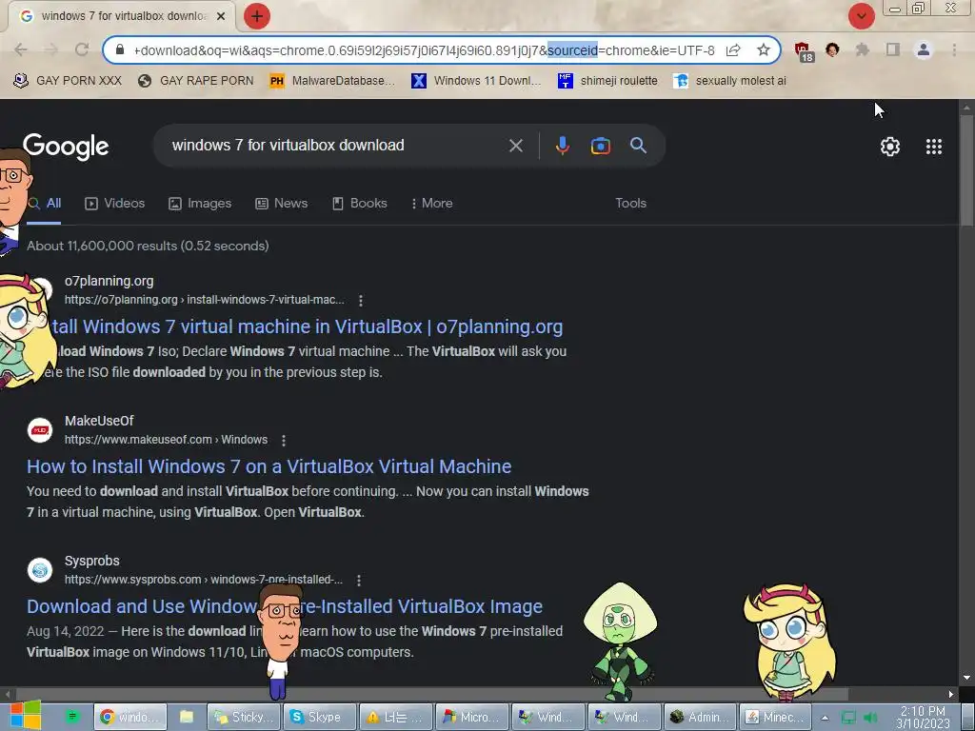Click the vertical scrollbar thumb
The width and height of the screenshot is (975, 731).
[x=966, y=171]
